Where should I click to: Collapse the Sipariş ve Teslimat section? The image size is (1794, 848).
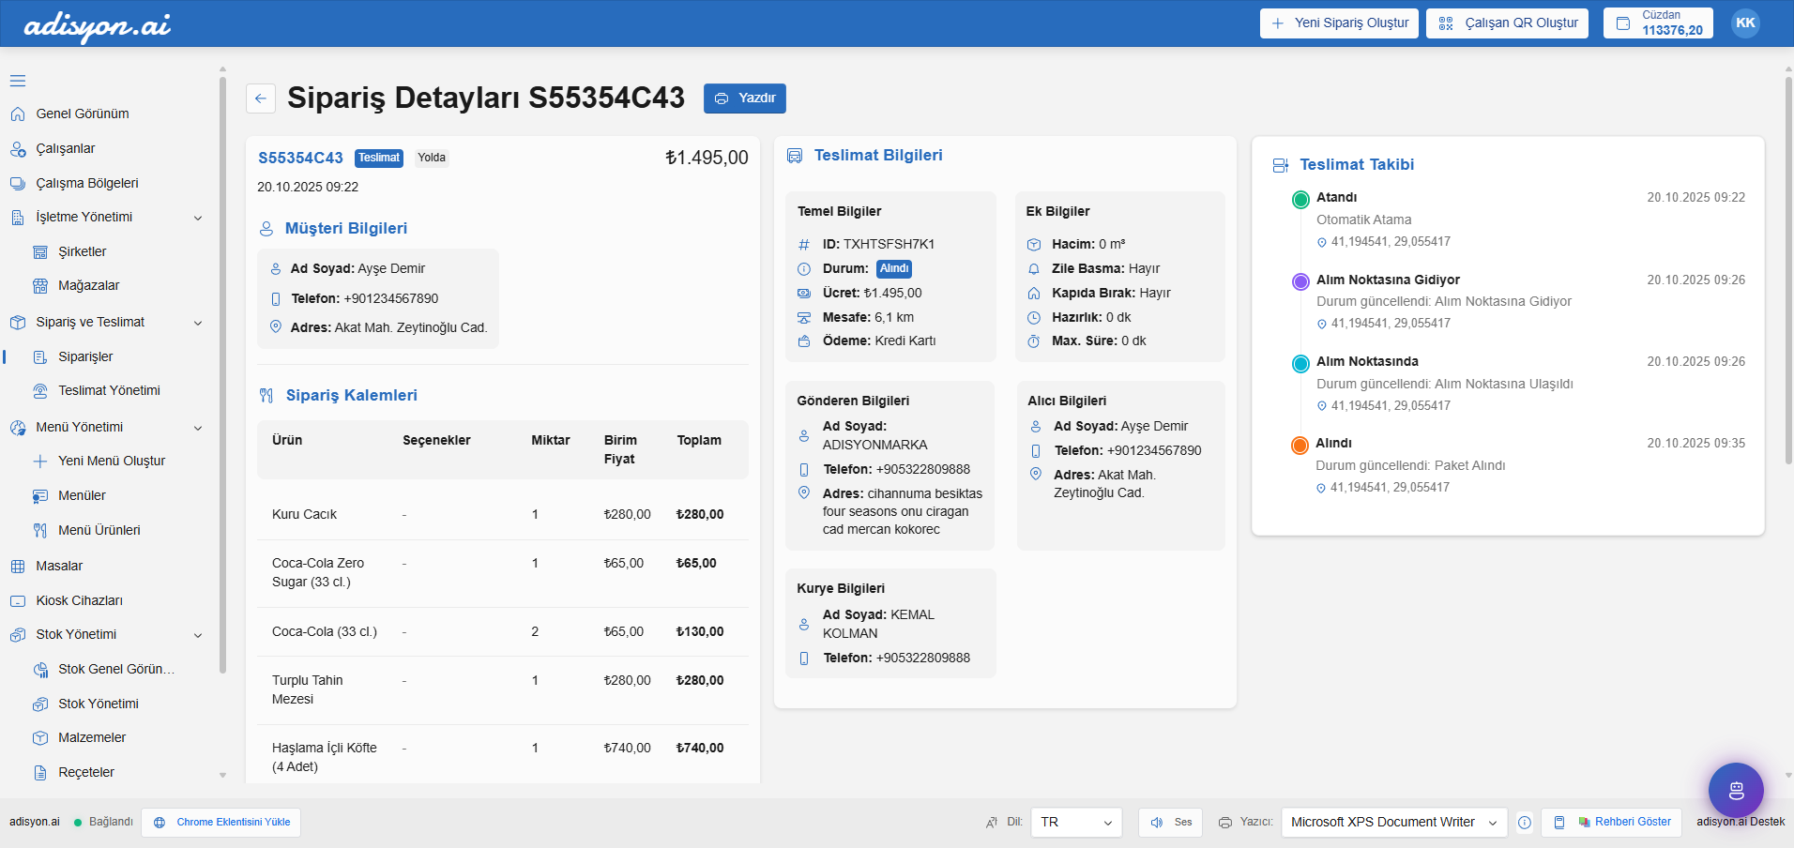(198, 323)
